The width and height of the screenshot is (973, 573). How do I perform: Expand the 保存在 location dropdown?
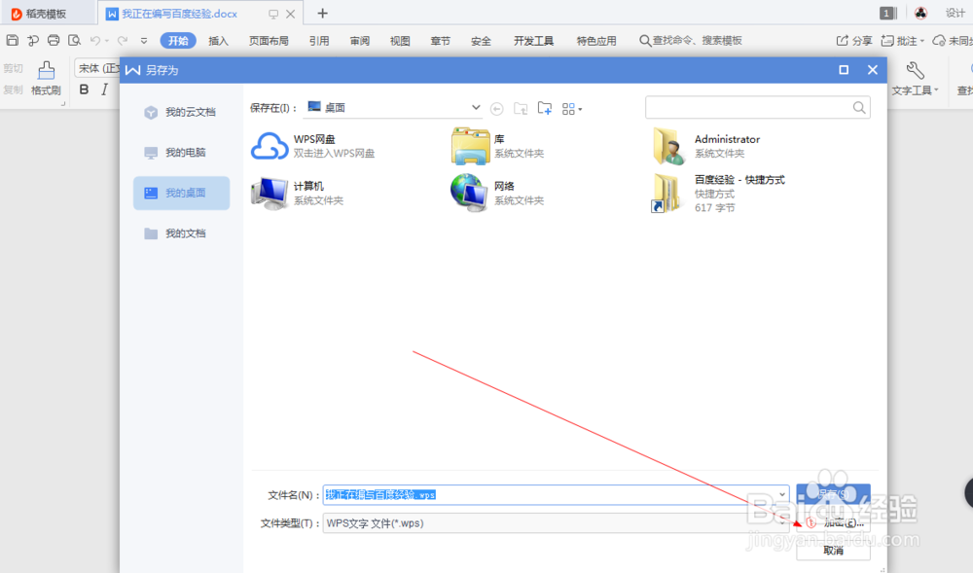pyautogui.click(x=476, y=107)
